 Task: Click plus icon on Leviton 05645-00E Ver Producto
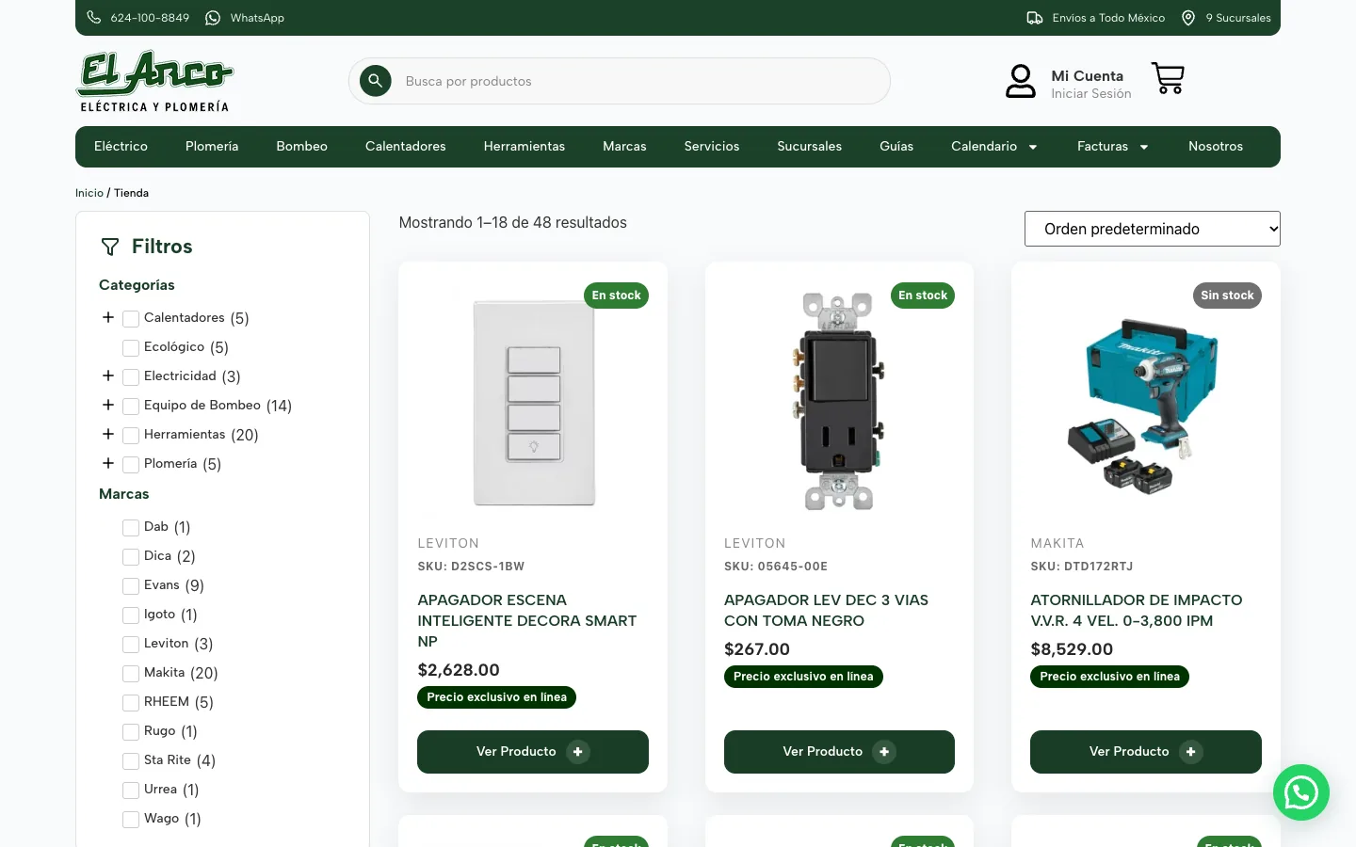884,752
